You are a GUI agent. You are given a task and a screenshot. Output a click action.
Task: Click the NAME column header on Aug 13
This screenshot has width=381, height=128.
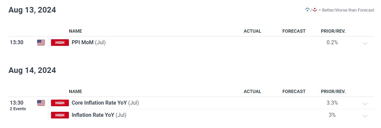(75, 31)
